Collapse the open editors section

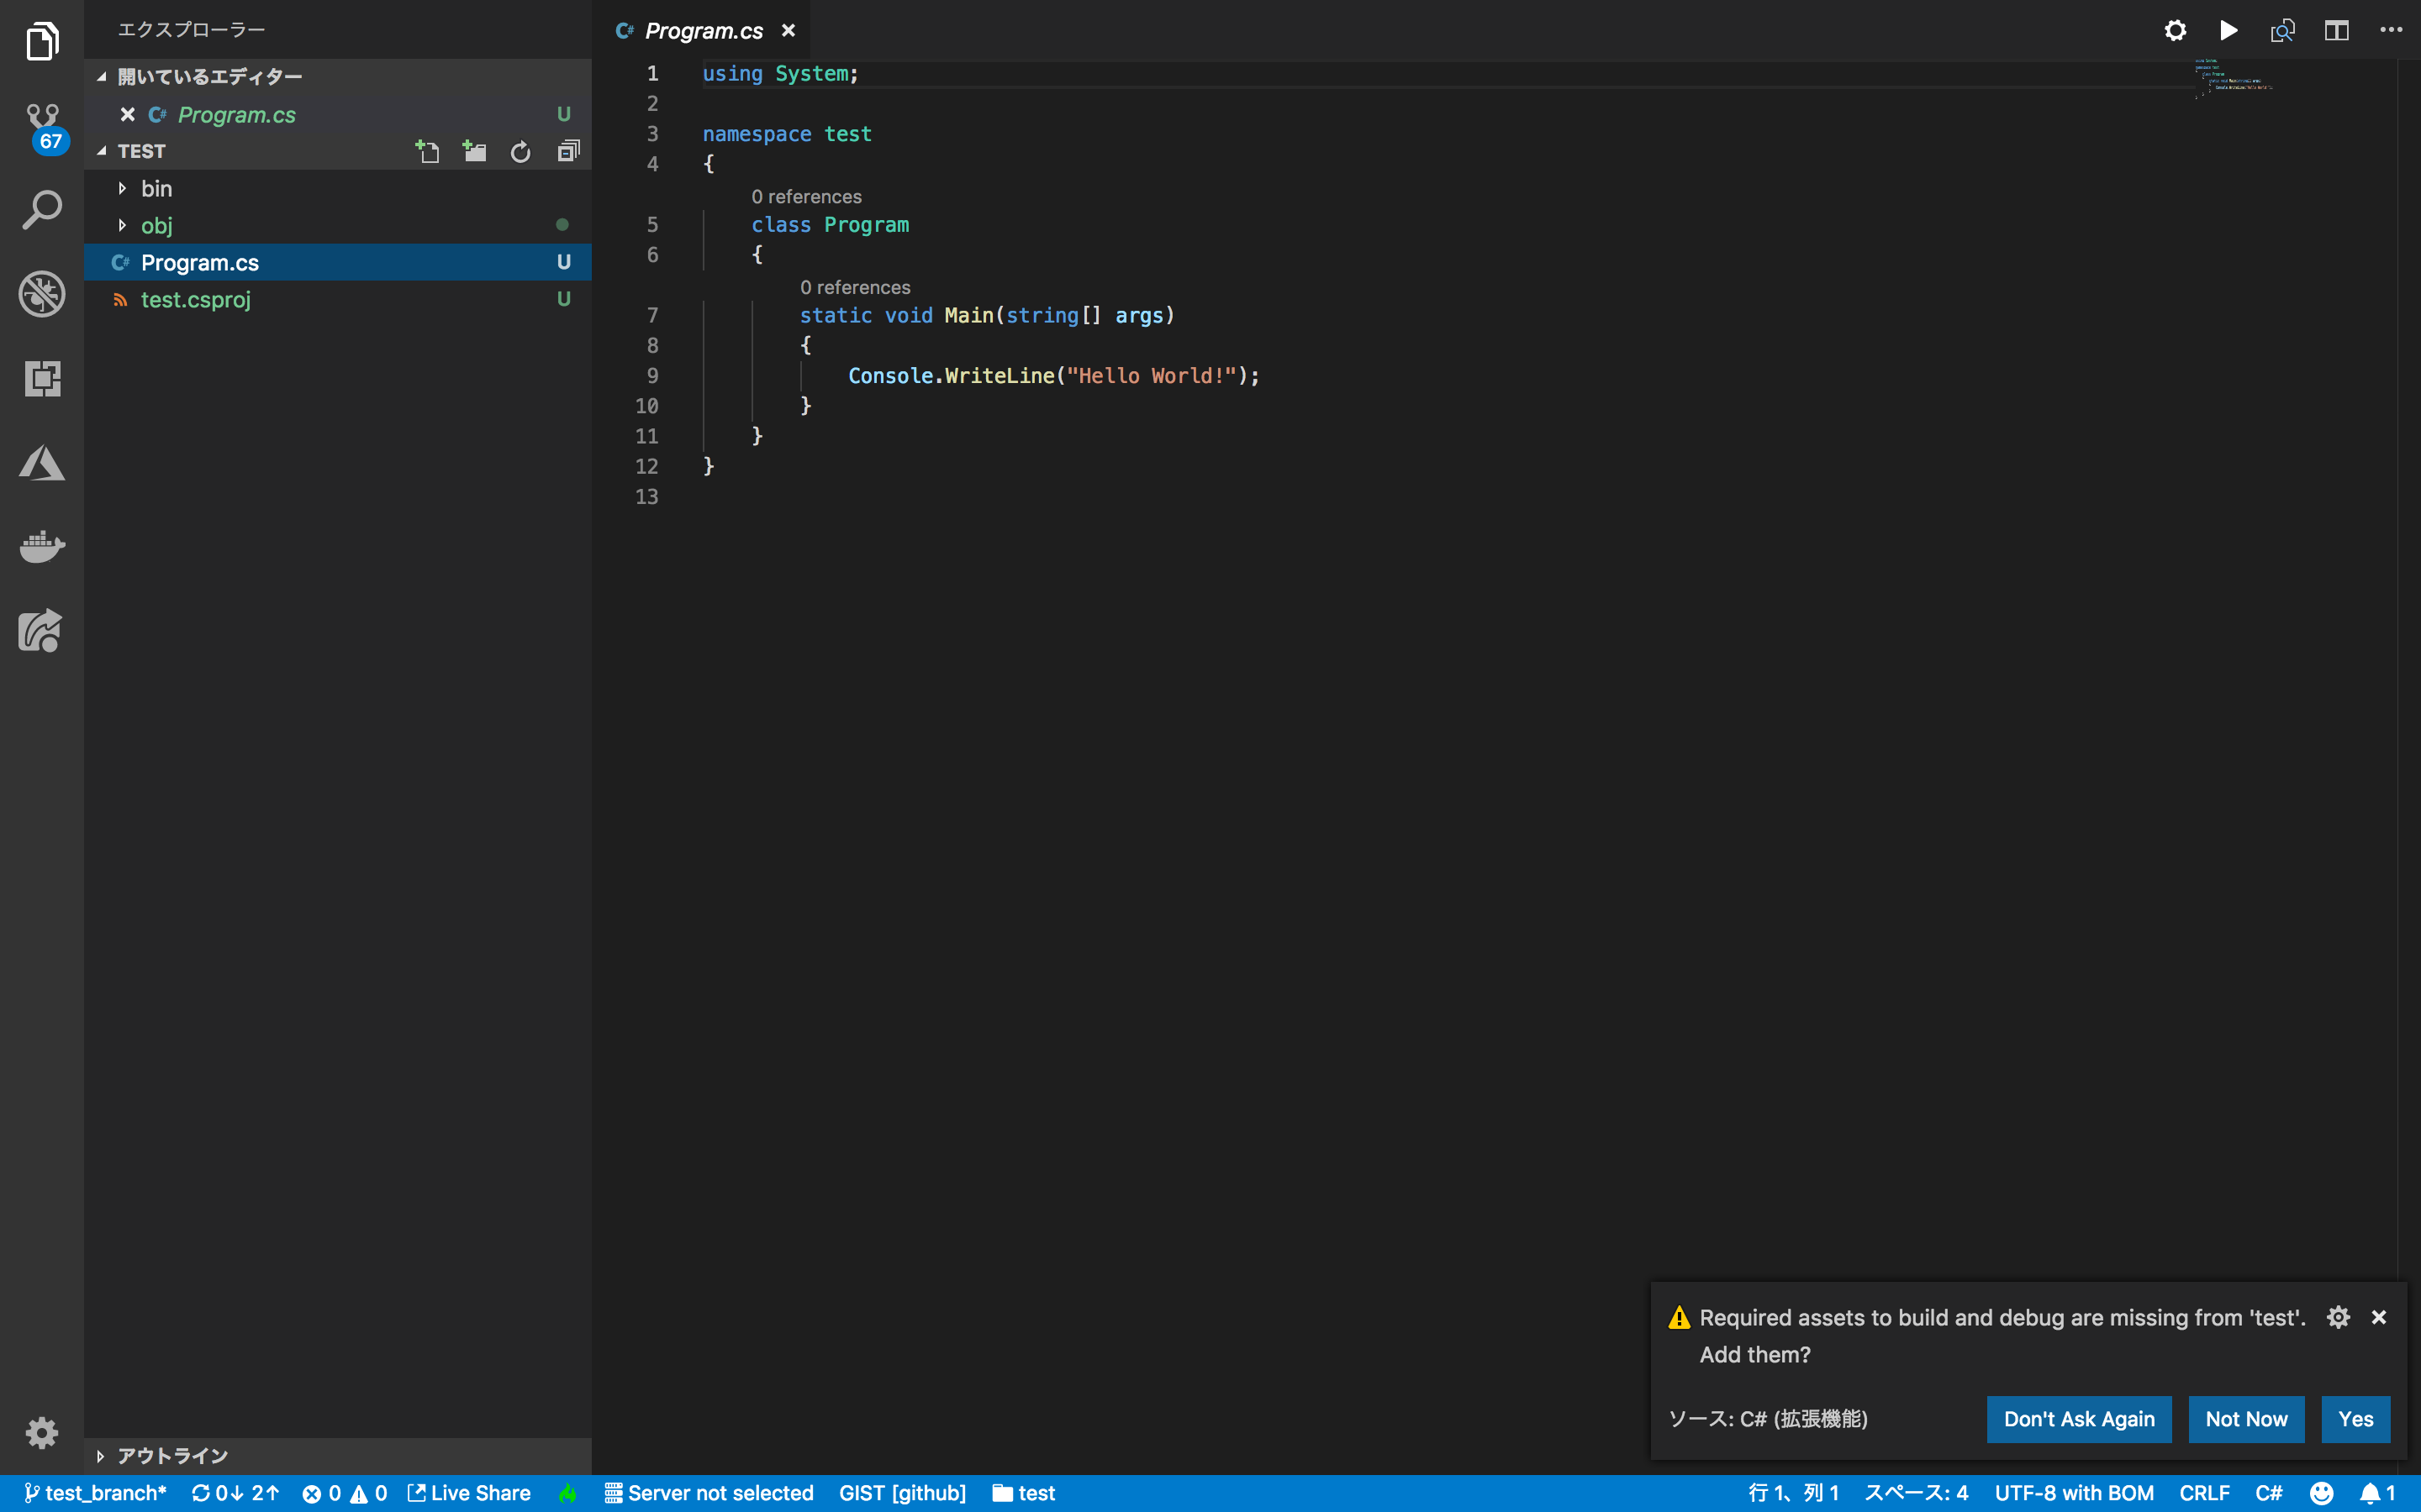[x=101, y=77]
